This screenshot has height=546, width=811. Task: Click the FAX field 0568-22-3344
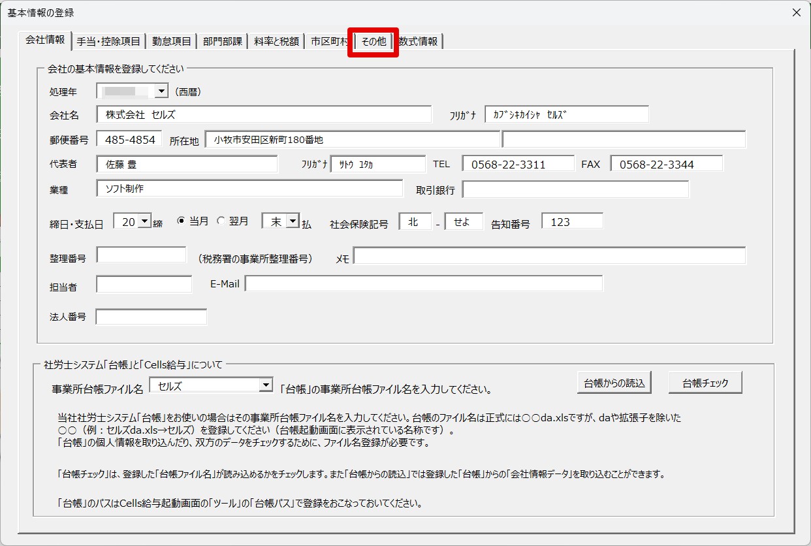point(667,164)
